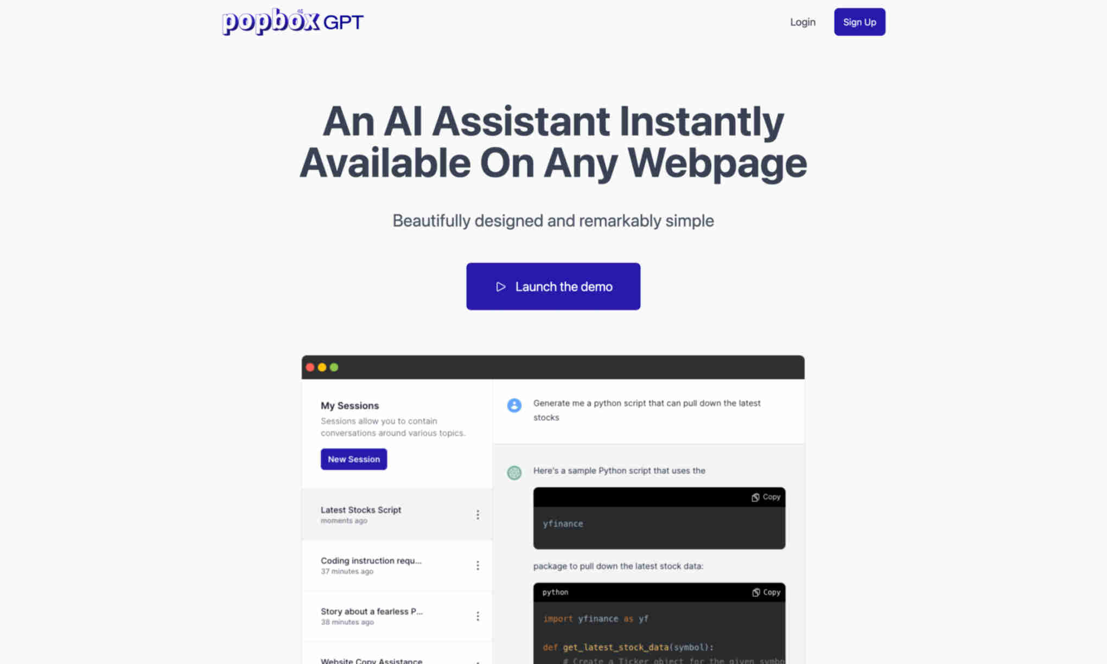Image resolution: width=1107 pixels, height=664 pixels.
Task: Click the three-dot menu on Story about a fearless P...
Action: (x=479, y=616)
